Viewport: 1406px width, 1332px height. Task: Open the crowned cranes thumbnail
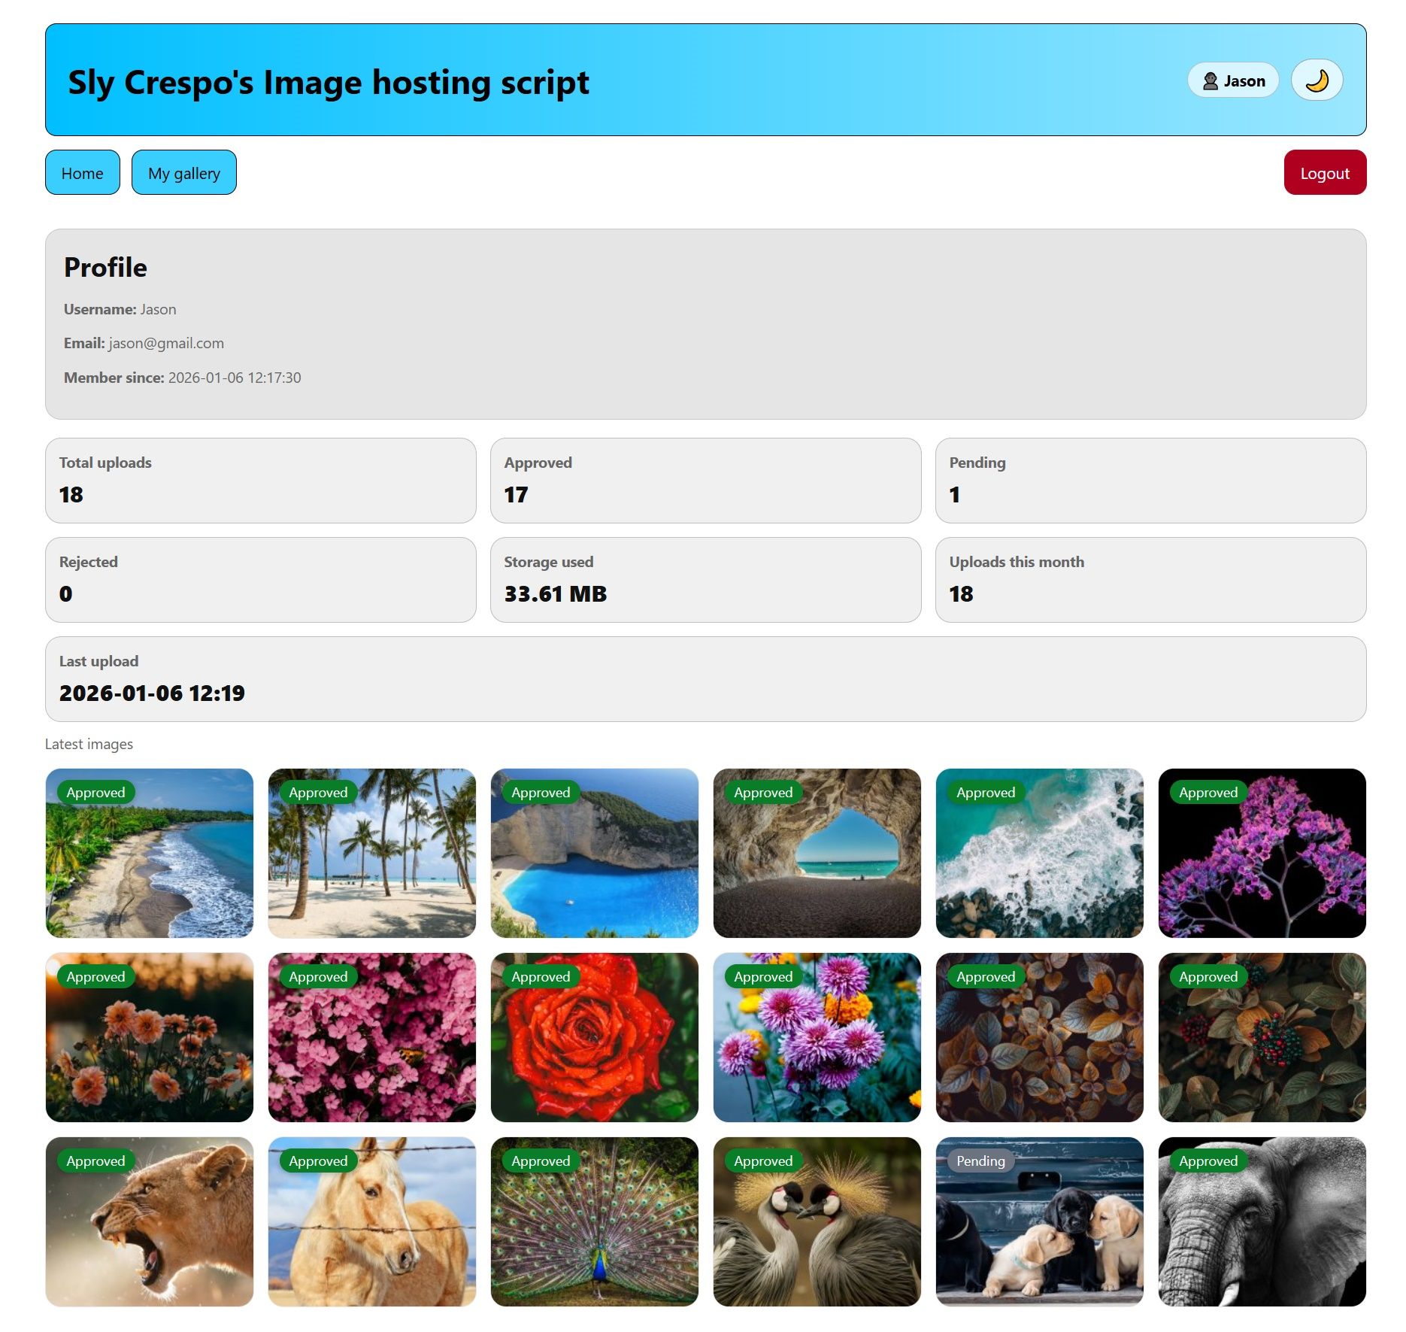coord(817,1221)
